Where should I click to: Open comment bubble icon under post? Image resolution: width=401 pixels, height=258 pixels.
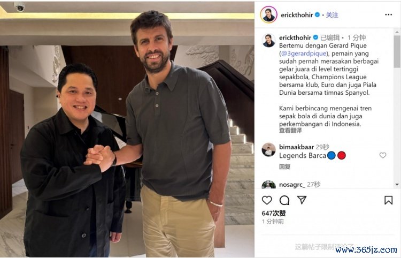tap(284, 200)
